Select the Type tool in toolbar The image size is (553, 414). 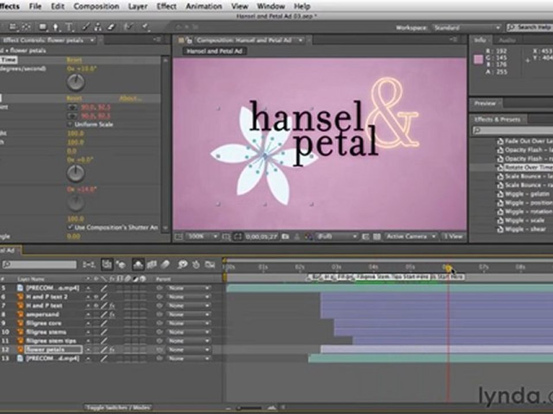click(x=69, y=26)
